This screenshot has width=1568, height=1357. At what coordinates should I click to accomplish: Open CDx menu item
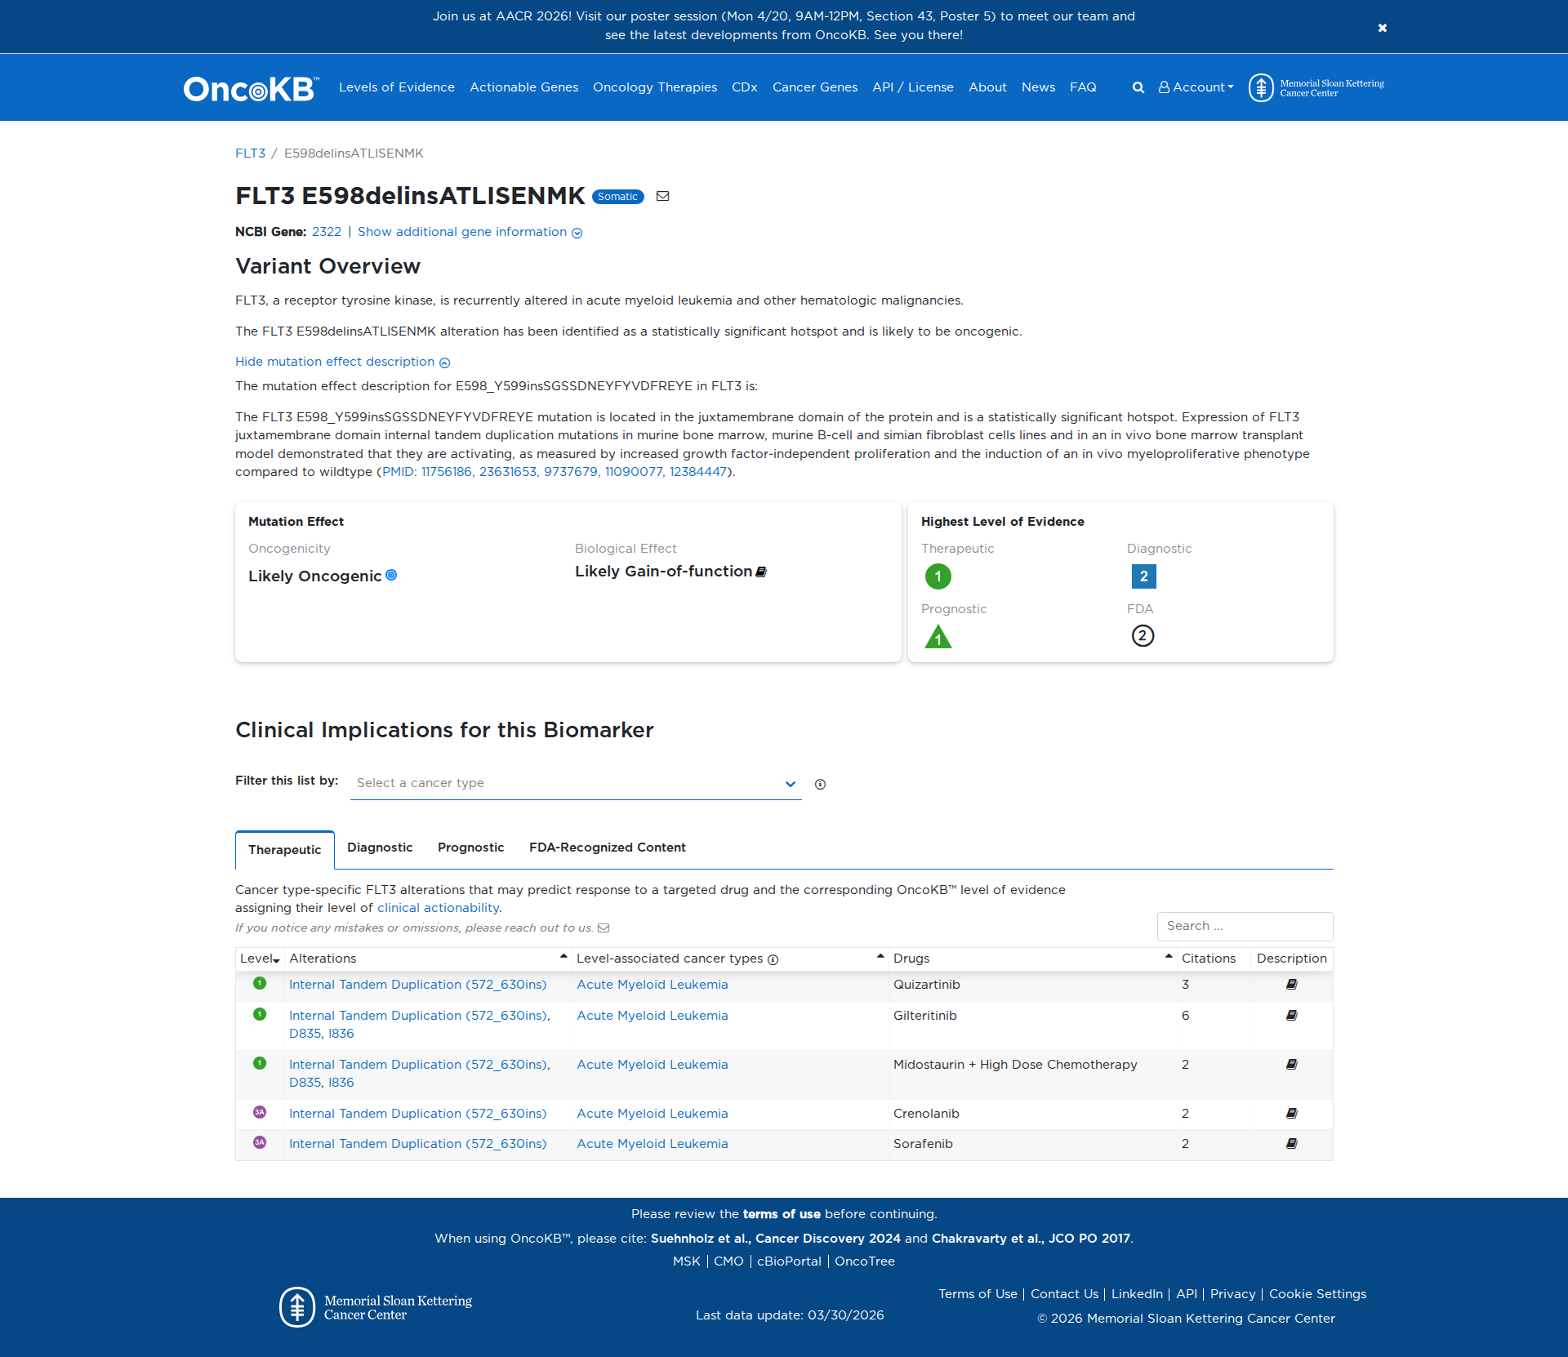tap(745, 87)
